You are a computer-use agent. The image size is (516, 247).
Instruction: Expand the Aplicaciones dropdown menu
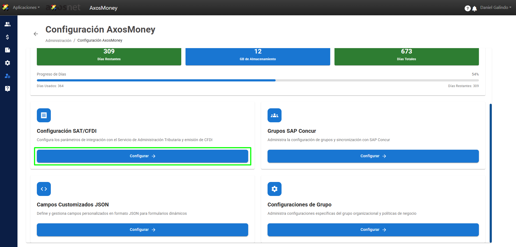(x=26, y=8)
